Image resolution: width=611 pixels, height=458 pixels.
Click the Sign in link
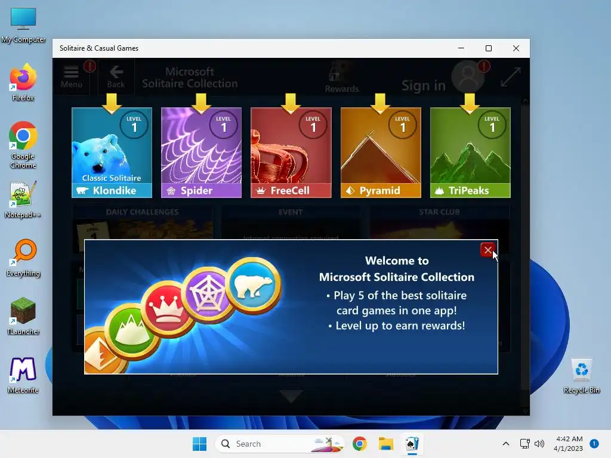[423, 85]
